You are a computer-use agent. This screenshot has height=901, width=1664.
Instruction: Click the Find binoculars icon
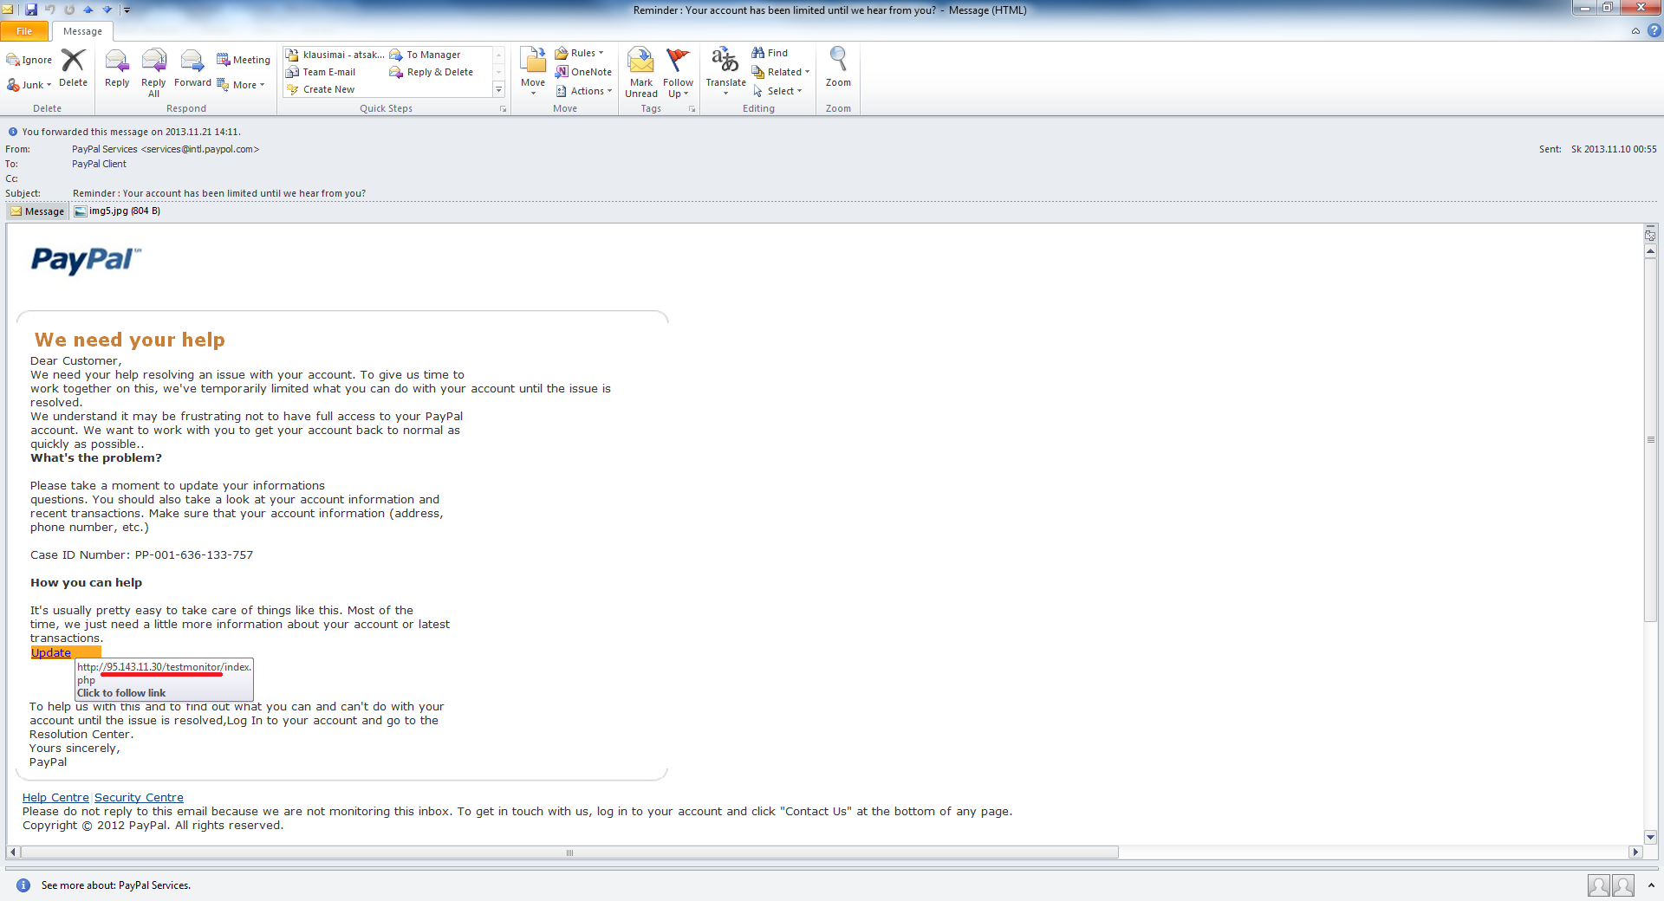pos(757,53)
